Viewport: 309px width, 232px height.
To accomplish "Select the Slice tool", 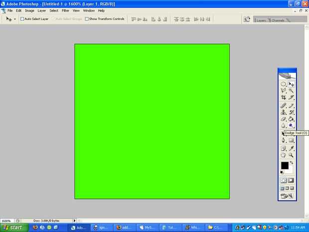I will point(291,97).
